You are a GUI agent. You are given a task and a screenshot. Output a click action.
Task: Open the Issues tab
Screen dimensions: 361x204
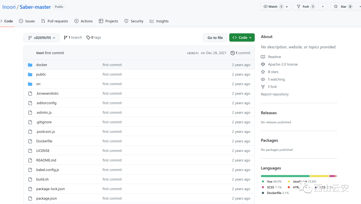tap(27, 21)
